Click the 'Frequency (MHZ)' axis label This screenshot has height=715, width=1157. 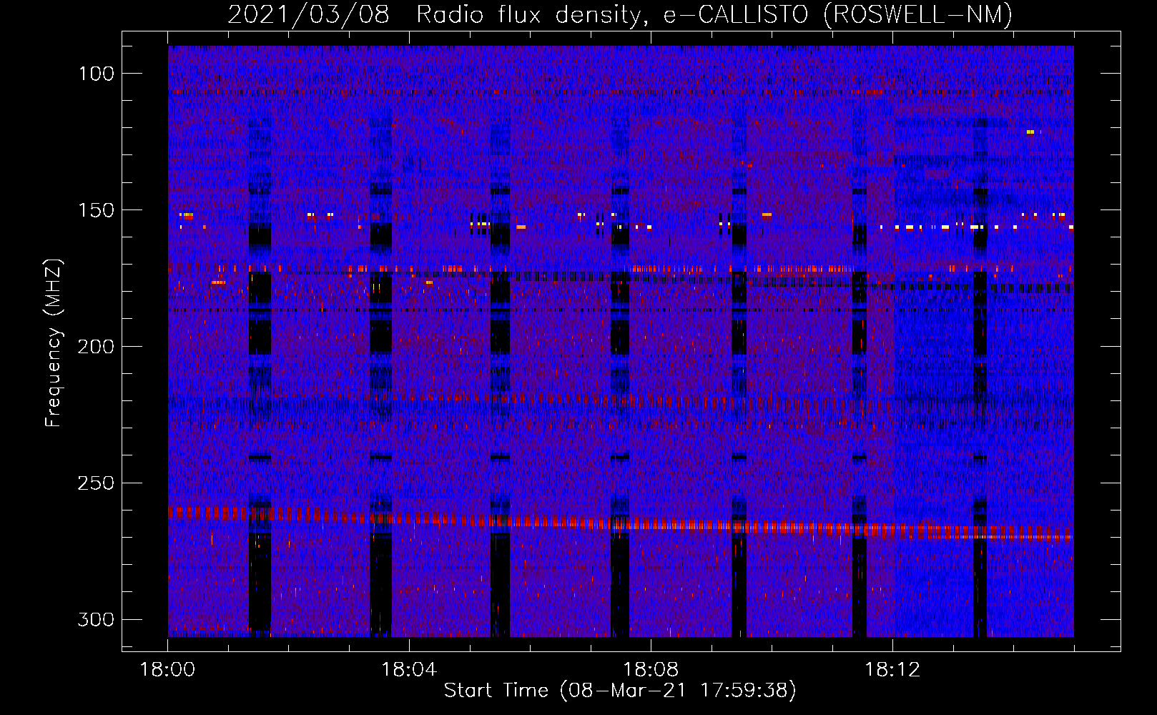click(54, 342)
